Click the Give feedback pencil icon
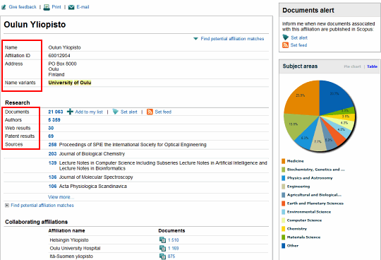 point(4,7)
